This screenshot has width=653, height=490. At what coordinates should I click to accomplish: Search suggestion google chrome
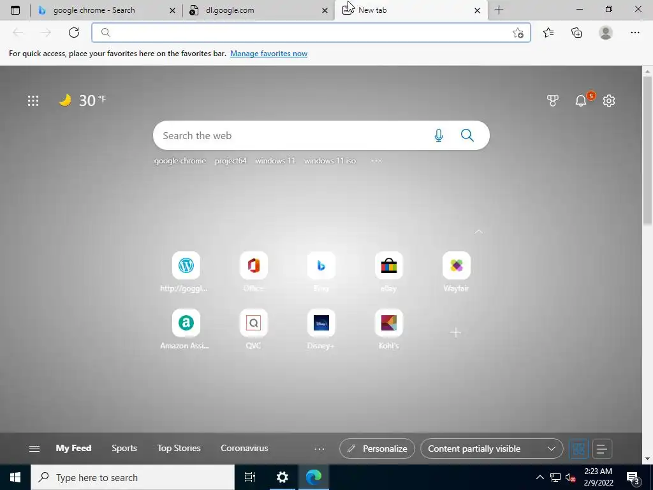(180, 161)
